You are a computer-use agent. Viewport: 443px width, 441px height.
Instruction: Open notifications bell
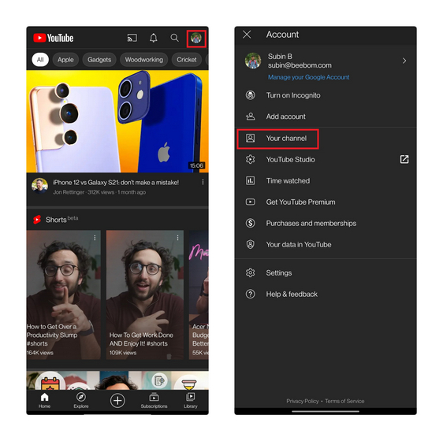[x=154, y=38]
